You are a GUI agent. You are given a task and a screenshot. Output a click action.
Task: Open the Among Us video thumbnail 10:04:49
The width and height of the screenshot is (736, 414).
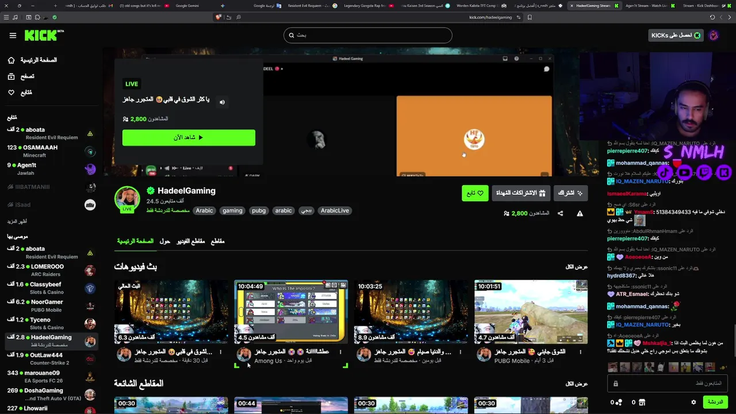pos(291,312)
